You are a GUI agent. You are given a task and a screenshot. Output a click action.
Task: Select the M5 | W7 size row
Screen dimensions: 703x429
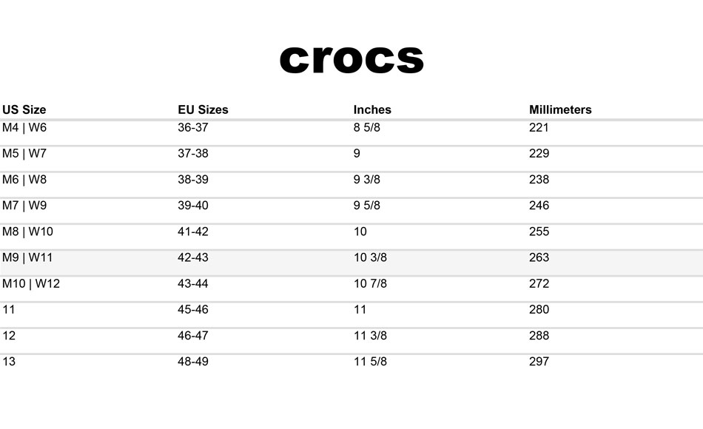(x=351, y=159)
